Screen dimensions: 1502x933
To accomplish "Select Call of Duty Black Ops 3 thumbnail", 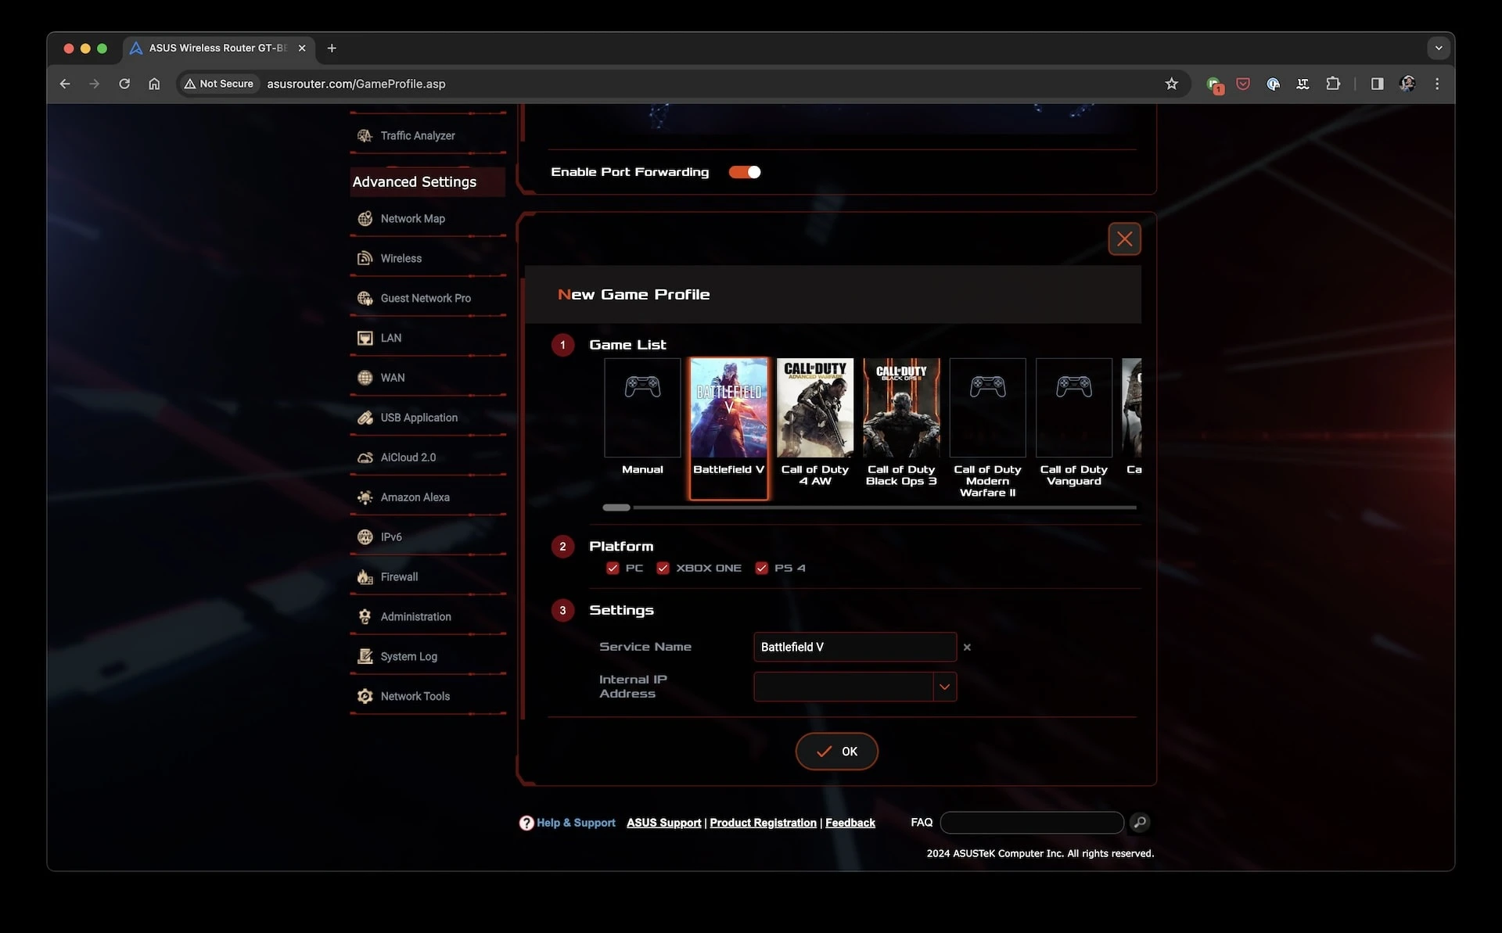I will [901, 408].
